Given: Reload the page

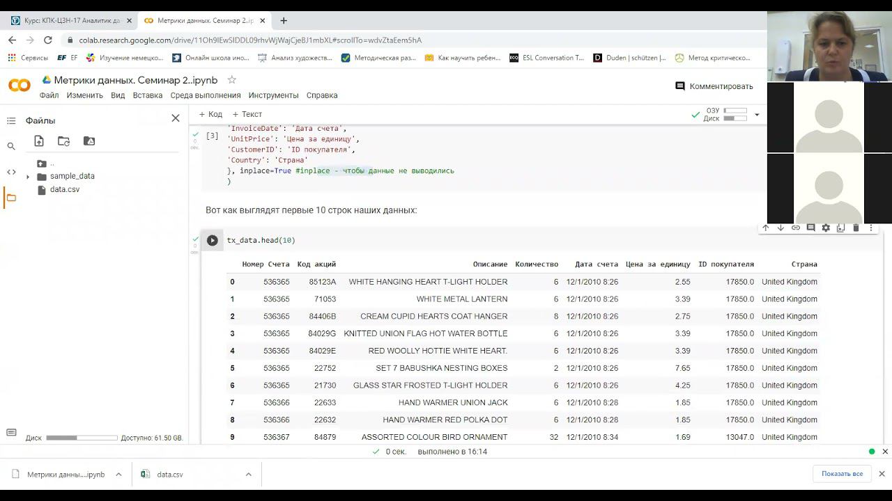Looking at the screenshot, I should coord(47,40).
